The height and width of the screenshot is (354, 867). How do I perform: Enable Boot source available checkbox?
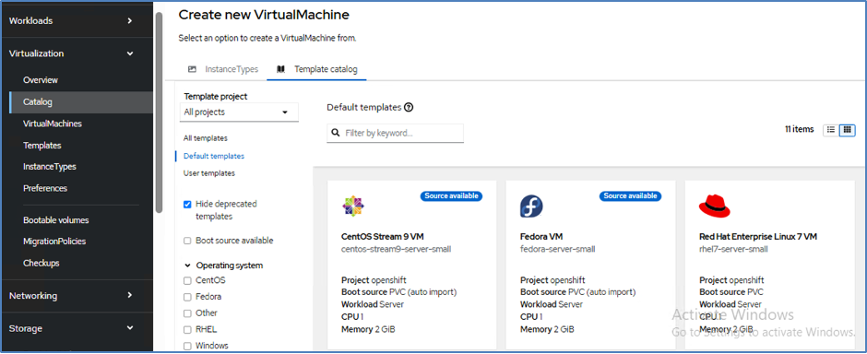coord(187,241)
